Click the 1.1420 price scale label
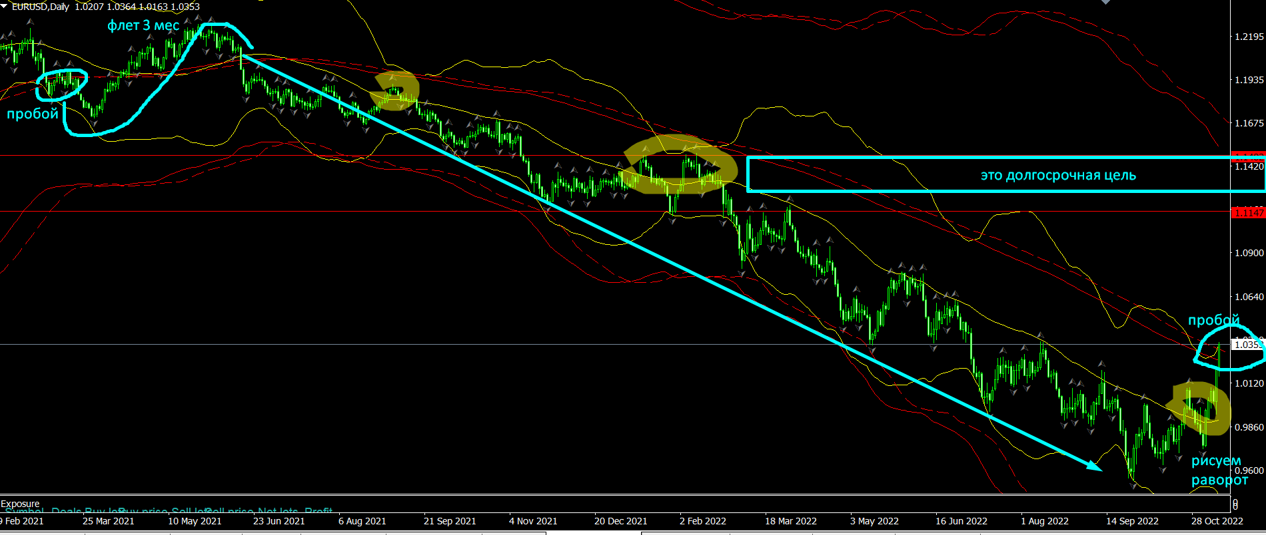 tap(1249, 166)
